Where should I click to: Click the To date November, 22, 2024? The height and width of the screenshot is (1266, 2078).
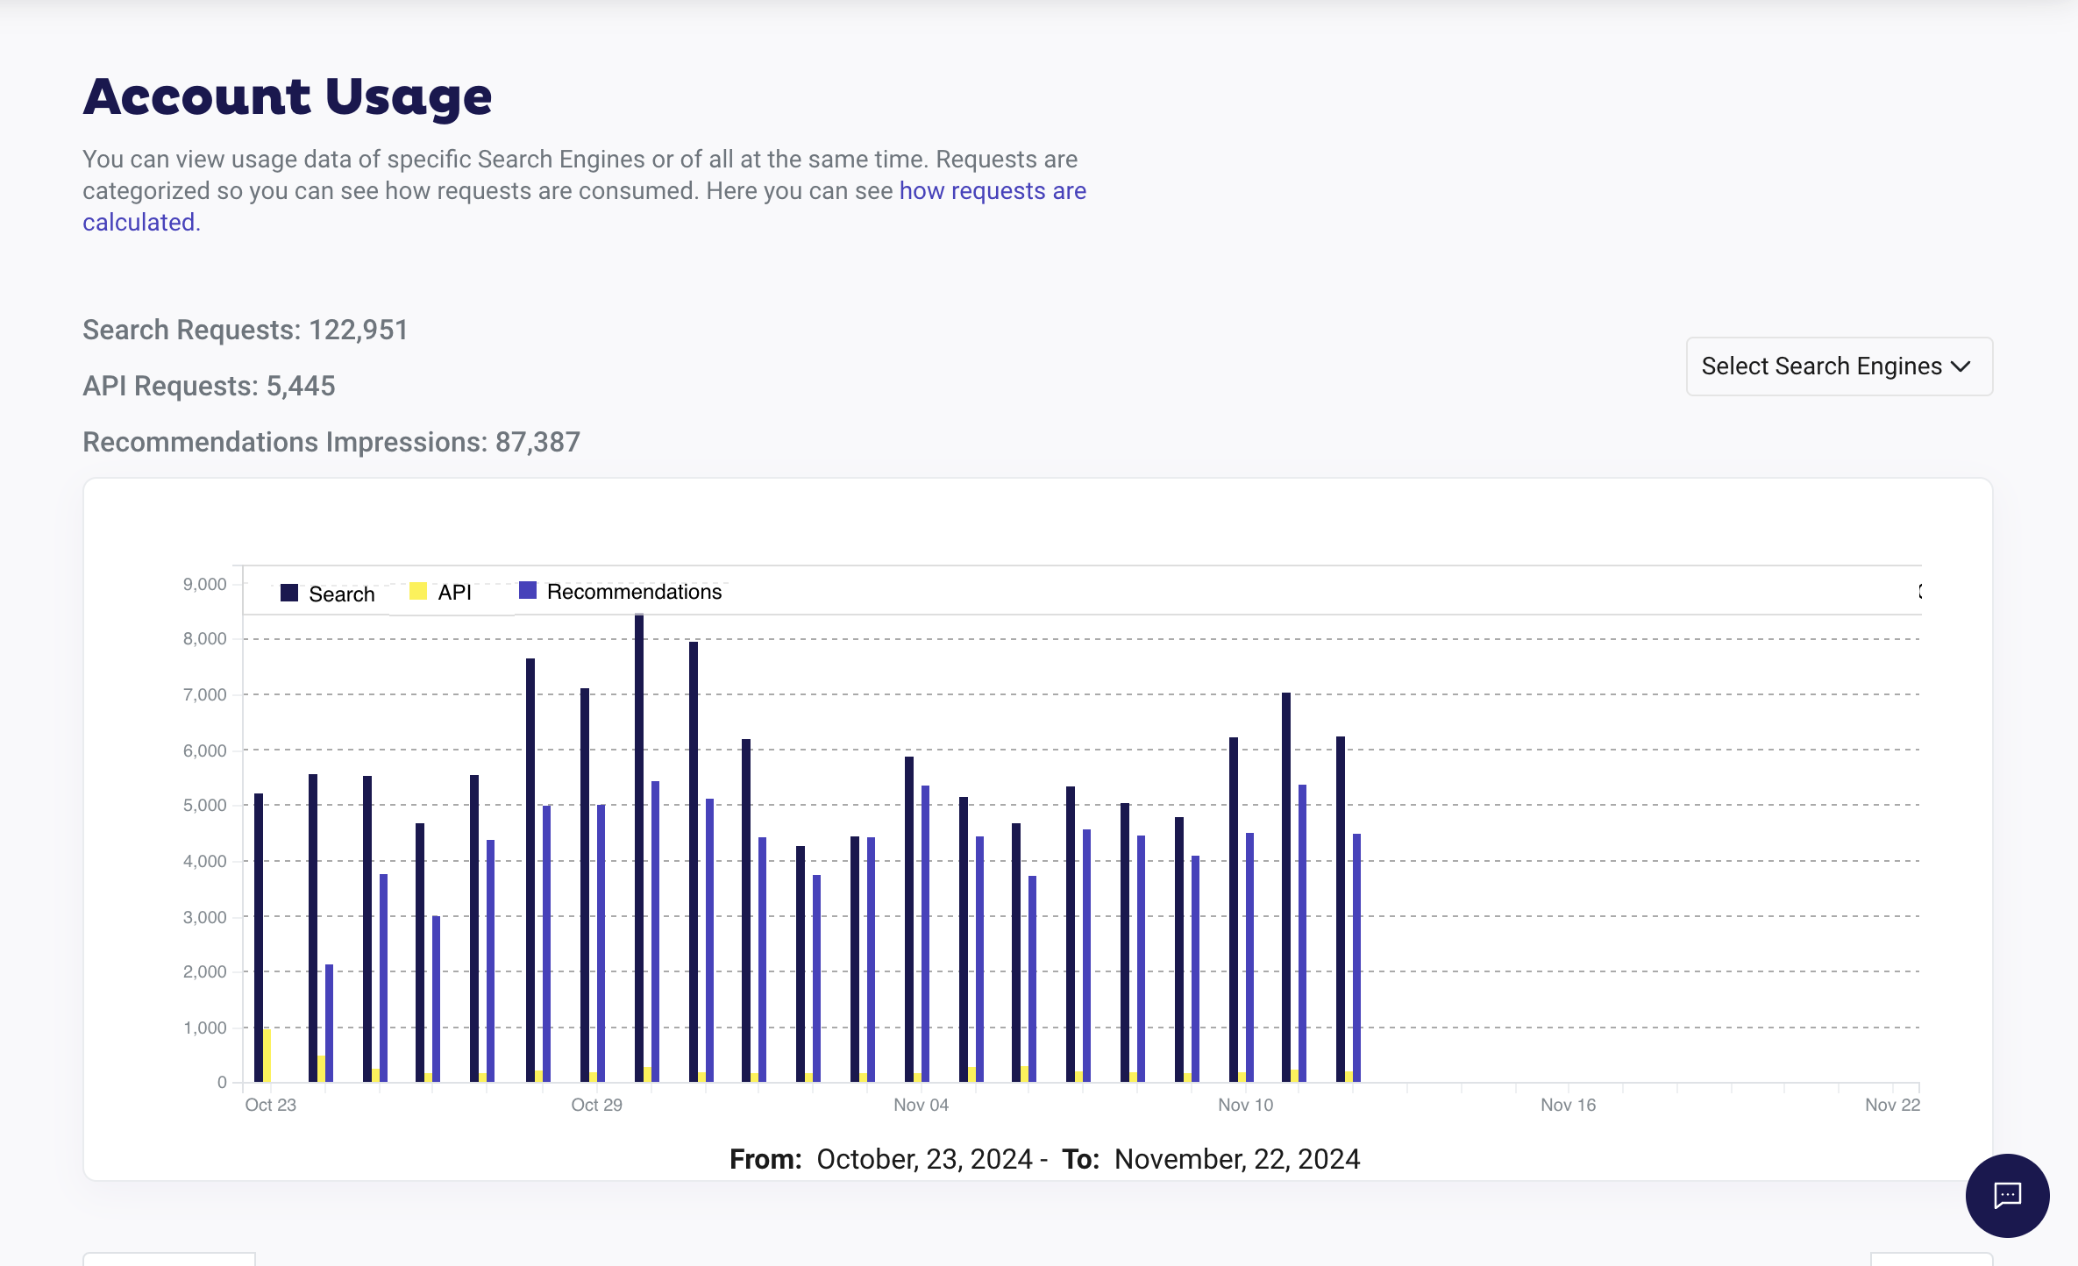tap(1237, 1159)
